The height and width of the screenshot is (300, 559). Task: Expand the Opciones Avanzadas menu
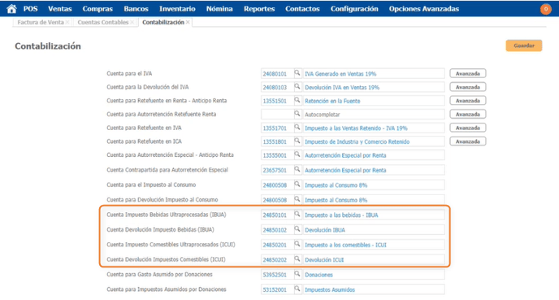click(x=424, y=9)
